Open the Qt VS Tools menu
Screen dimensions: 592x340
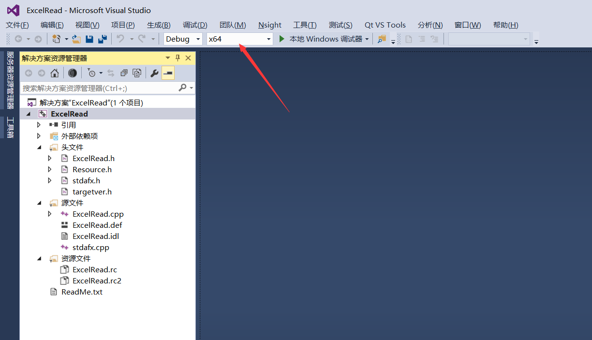coord(385,25)
